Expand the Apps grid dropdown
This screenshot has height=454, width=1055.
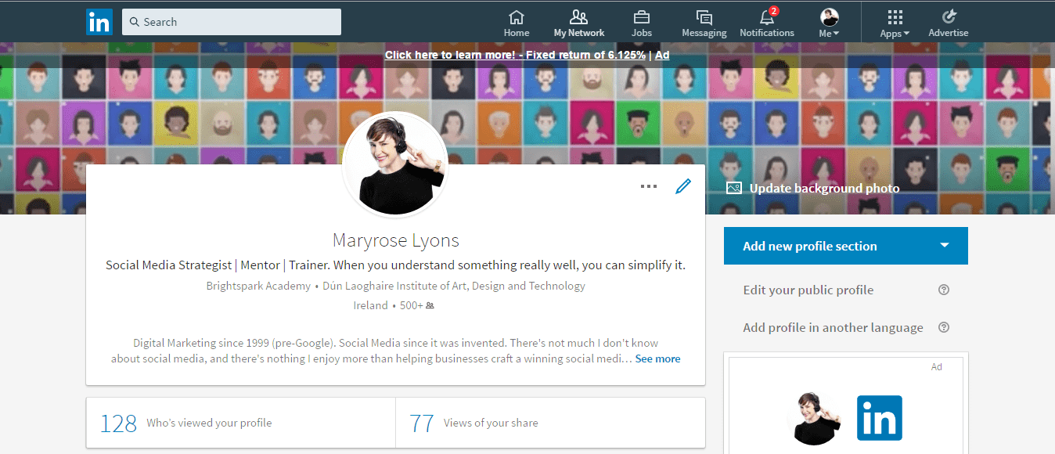pyautogui.click(x=895, y=23)
